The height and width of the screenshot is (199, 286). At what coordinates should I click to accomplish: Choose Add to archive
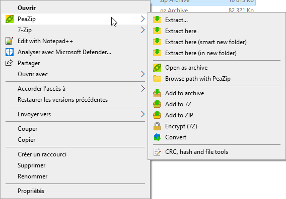(217, 93)
